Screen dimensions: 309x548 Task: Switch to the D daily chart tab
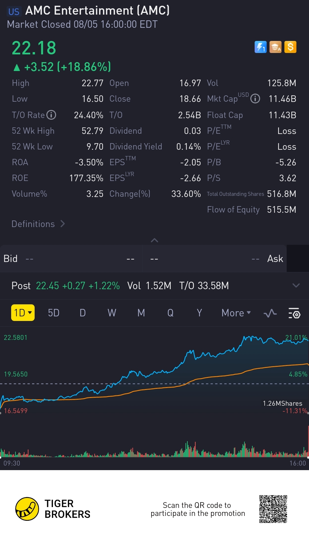[x=83, y=313]
